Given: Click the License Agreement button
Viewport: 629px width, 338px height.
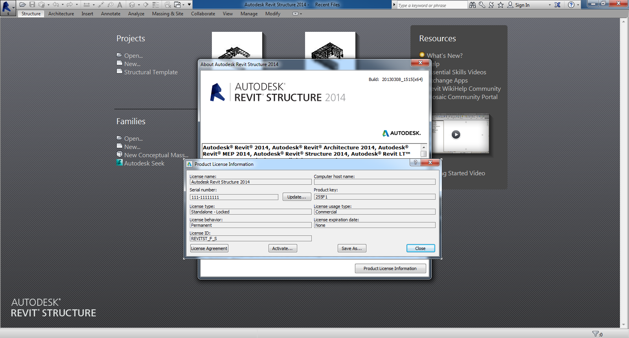Looking at the screenshot, I should coord(209,248).
